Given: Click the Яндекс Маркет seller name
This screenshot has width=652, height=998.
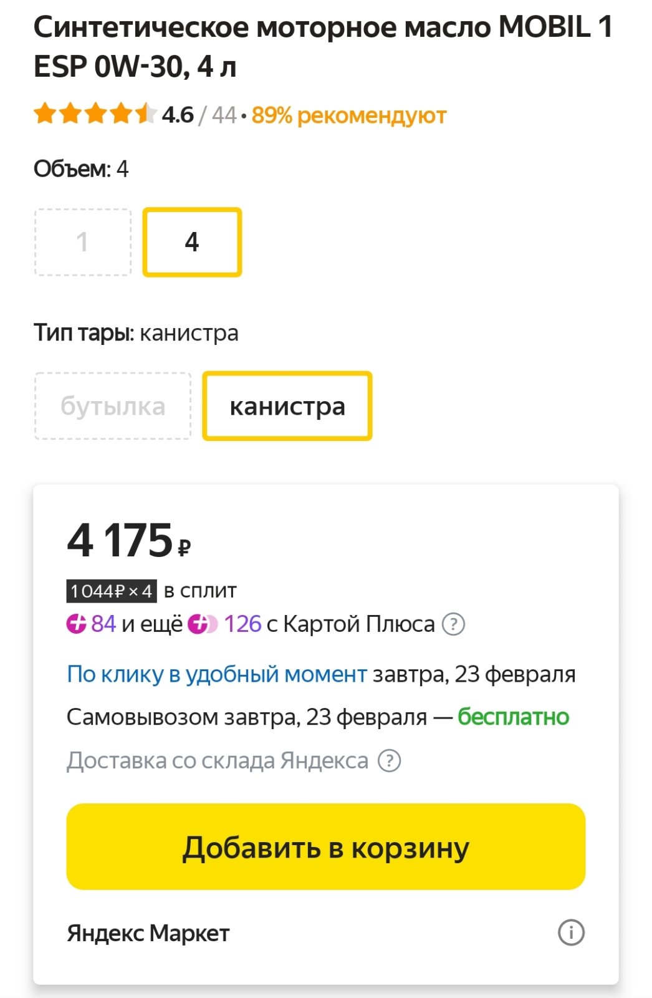Looking at the screenshot, I should pyautogui.click(x=148, y=933).
